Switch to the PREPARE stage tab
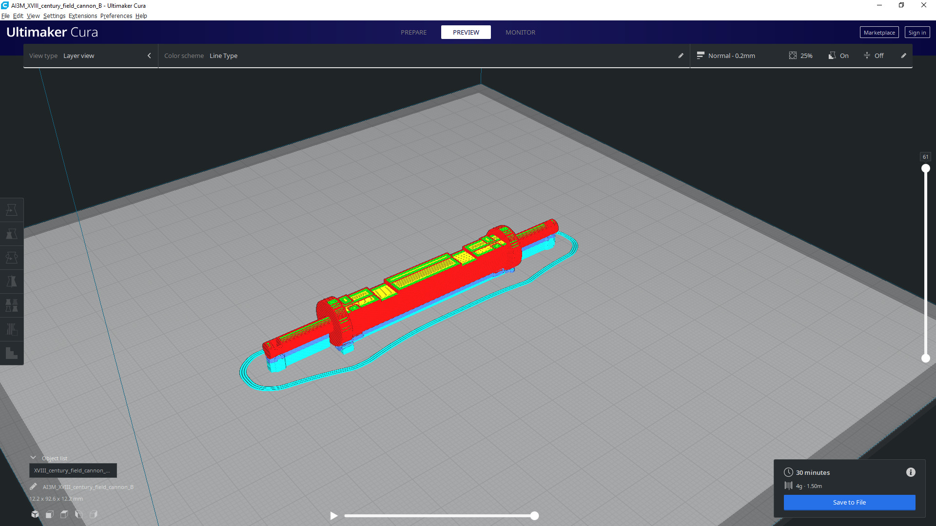The image size is (936, 526). click(413, 33)
